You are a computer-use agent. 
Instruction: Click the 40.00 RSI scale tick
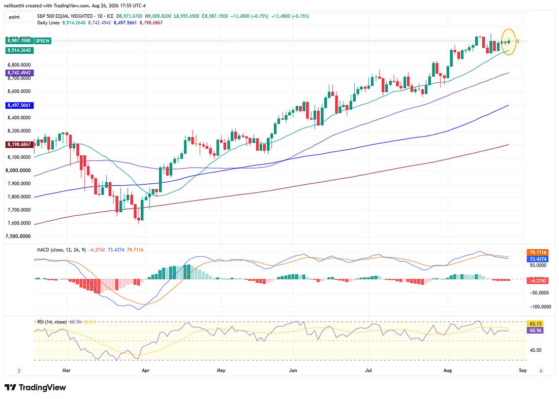pyautogui.click(x=536, y=351)
